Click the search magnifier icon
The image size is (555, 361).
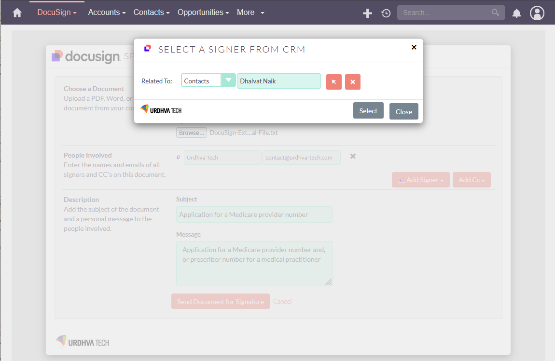pyautogui.click(x=495, y=13)
